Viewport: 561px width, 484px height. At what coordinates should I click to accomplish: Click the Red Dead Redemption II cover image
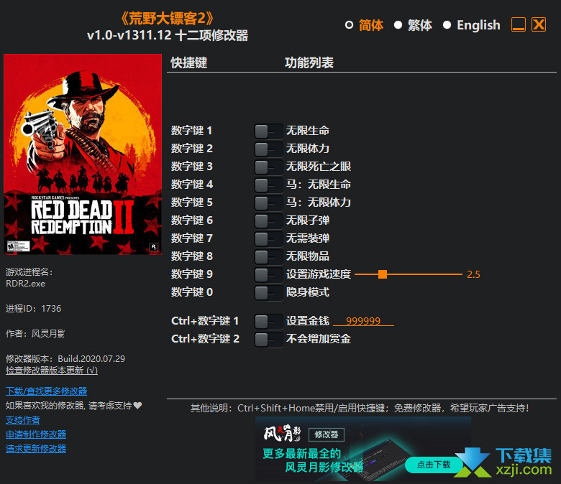[x=83, y=154]
